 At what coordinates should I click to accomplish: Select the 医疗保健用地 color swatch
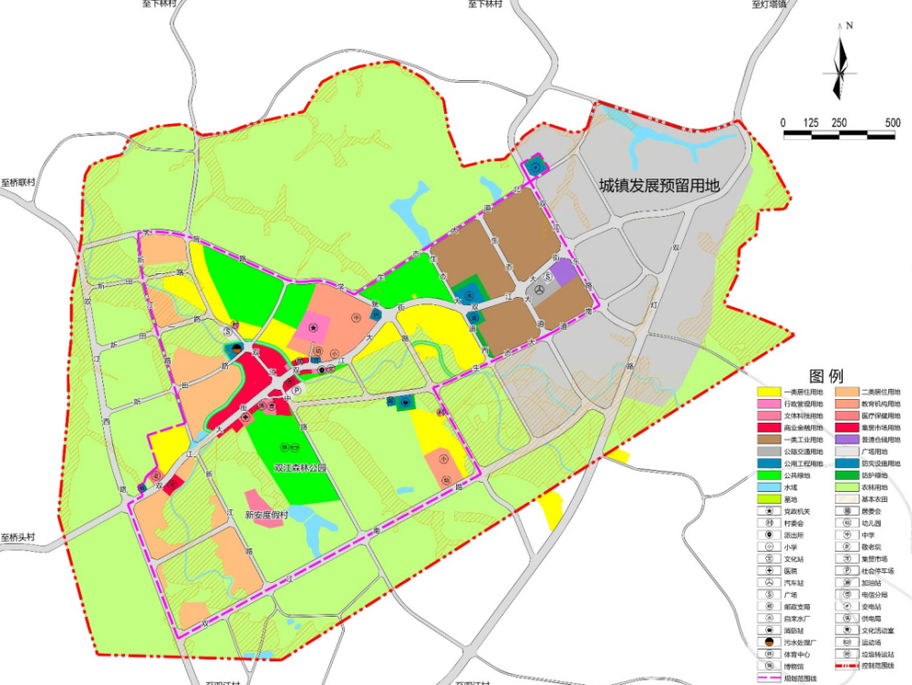coord(847,416)
